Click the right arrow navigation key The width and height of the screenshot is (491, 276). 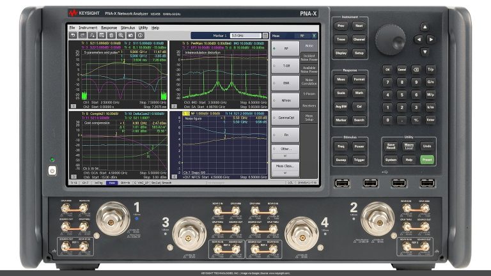click(431, 40)
